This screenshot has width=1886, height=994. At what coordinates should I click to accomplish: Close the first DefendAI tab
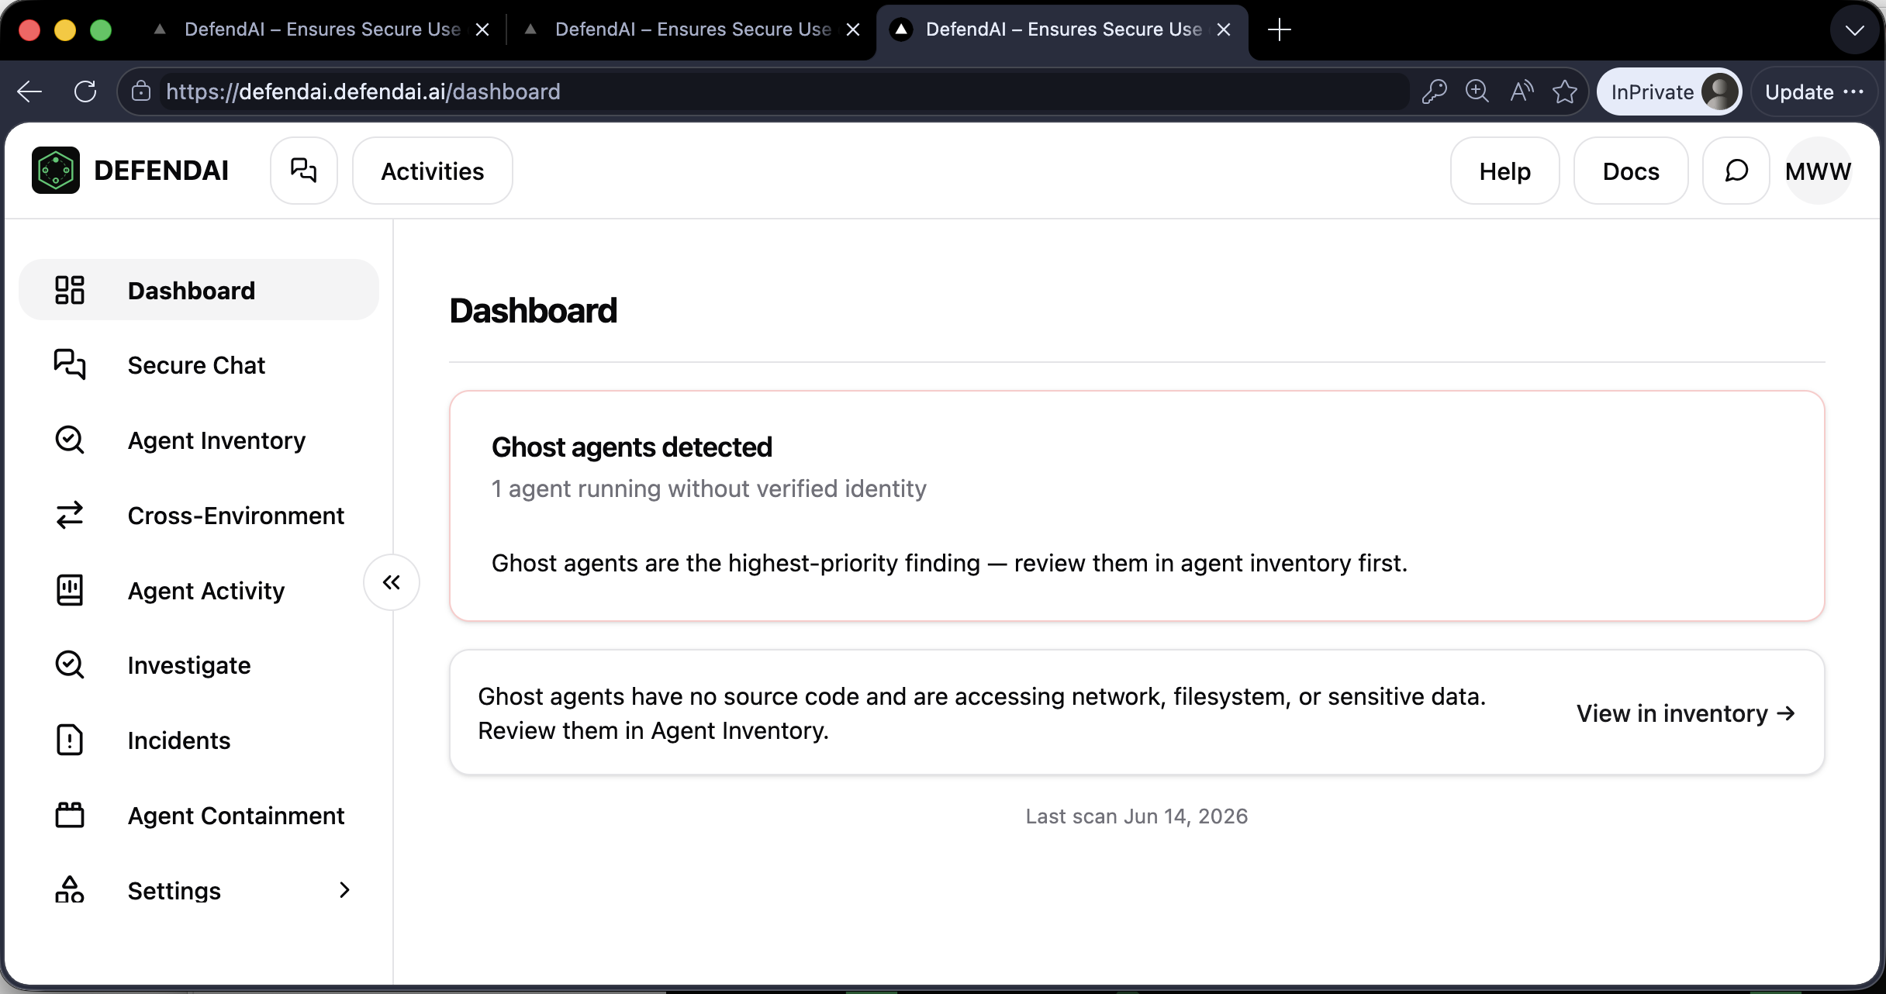point(482,29)
